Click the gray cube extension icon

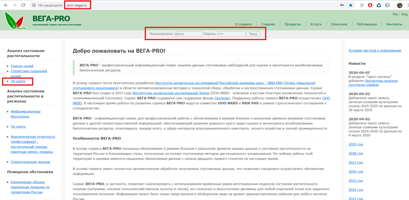tap(388, 5)
